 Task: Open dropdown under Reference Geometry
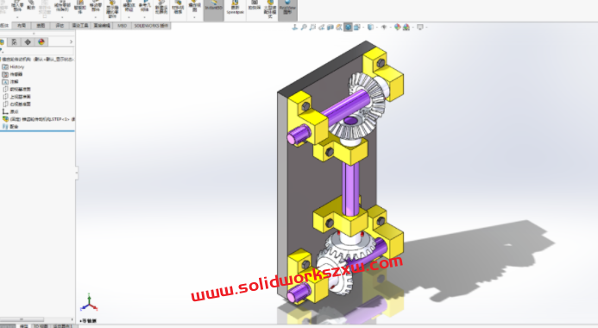(x=144, y=17)
